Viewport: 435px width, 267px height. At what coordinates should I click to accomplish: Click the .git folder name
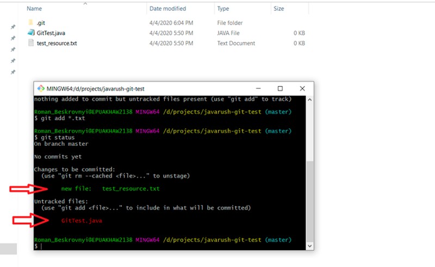point(41,23)
